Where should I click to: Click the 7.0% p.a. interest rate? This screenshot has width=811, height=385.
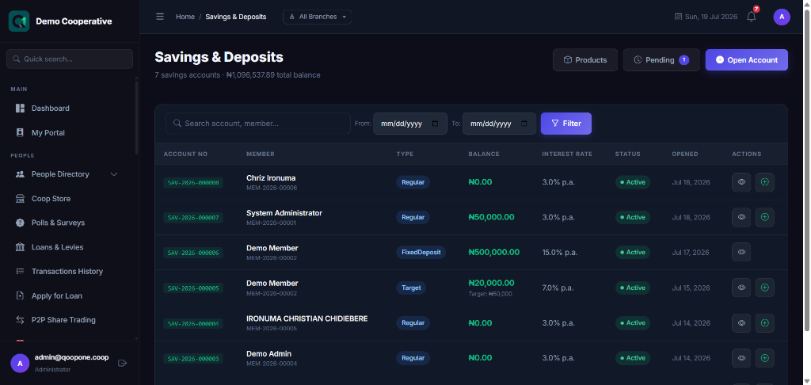click(558, 288)
